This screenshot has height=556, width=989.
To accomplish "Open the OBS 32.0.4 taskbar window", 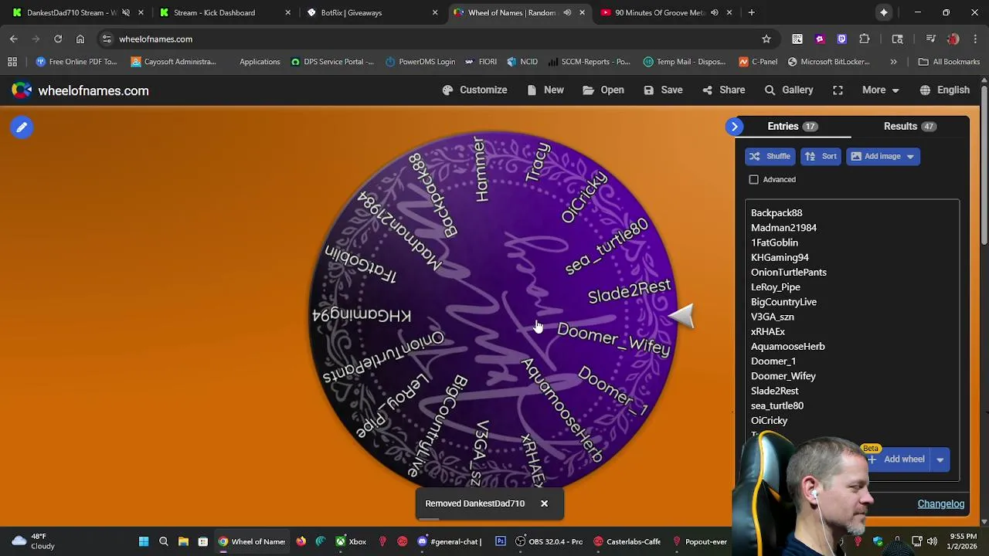I will pos(549,541).
